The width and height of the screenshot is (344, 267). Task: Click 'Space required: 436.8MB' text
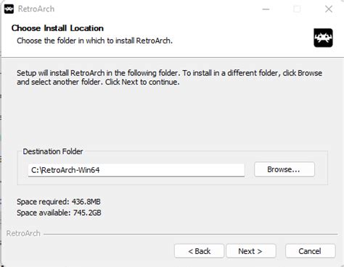click(x=59, y=202)
